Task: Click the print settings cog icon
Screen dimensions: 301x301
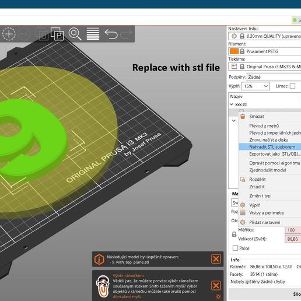Action: (x=234, y=36)
